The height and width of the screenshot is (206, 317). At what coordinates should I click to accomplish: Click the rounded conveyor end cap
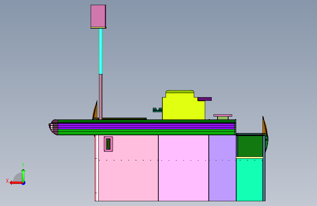[54, 127]
